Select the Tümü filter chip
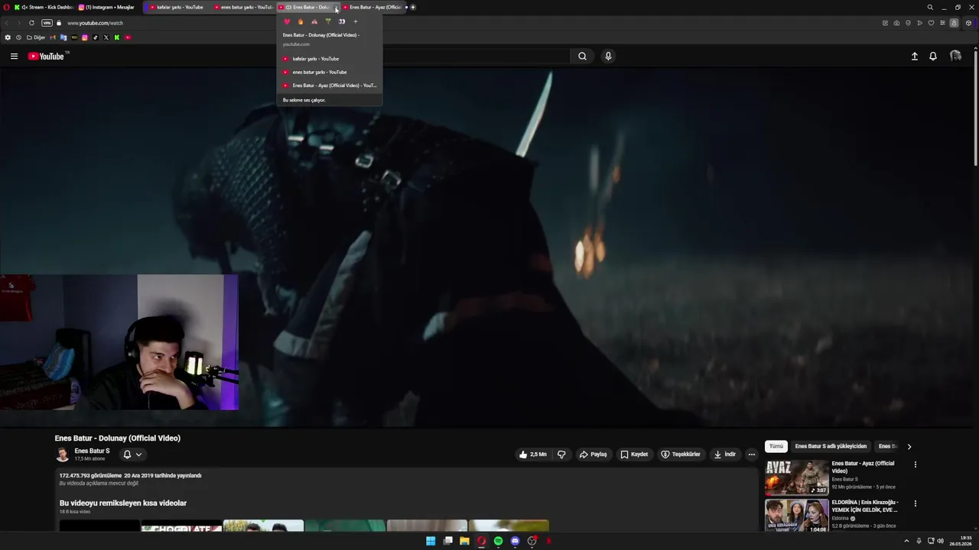 pos(776,446)
